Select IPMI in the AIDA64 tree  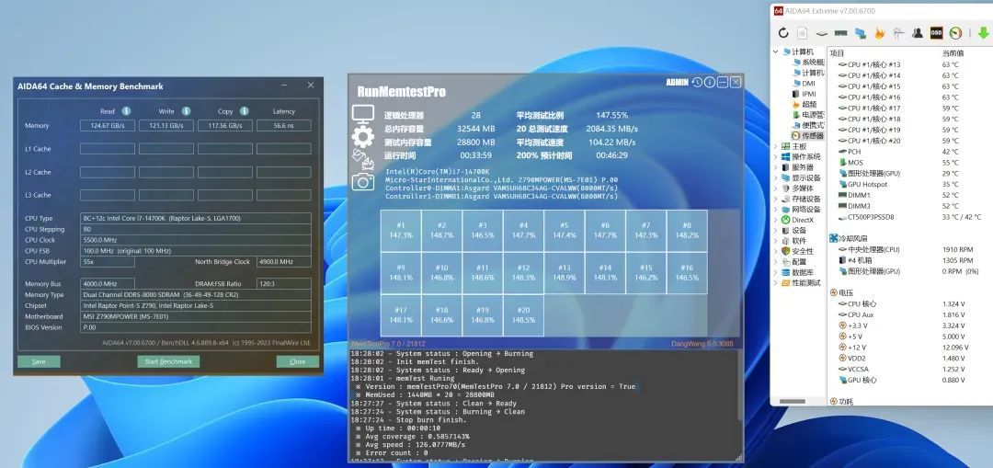(x=805, y=94)
